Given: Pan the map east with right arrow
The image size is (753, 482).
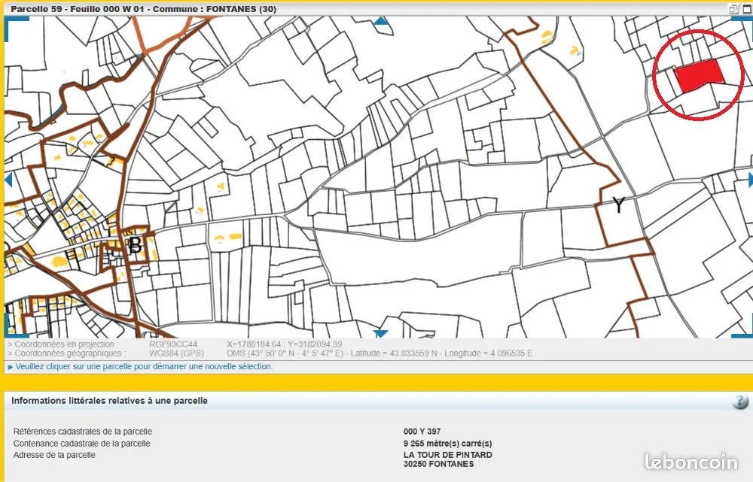Looking at the screenshot, I should pos(750,180).
